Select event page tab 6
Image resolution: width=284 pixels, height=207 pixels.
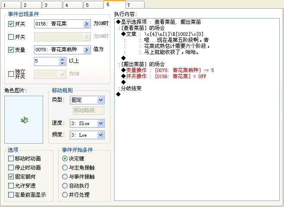[115, 4]
